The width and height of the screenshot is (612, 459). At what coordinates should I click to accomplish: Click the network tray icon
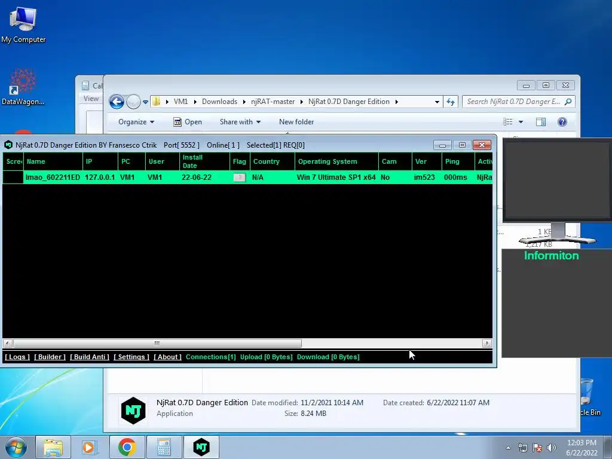522,448
